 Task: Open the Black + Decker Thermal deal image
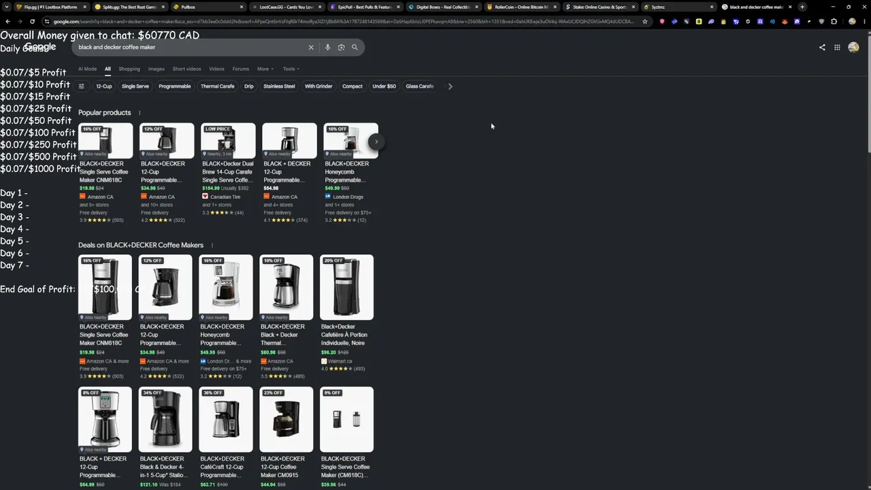coord(286,287)
